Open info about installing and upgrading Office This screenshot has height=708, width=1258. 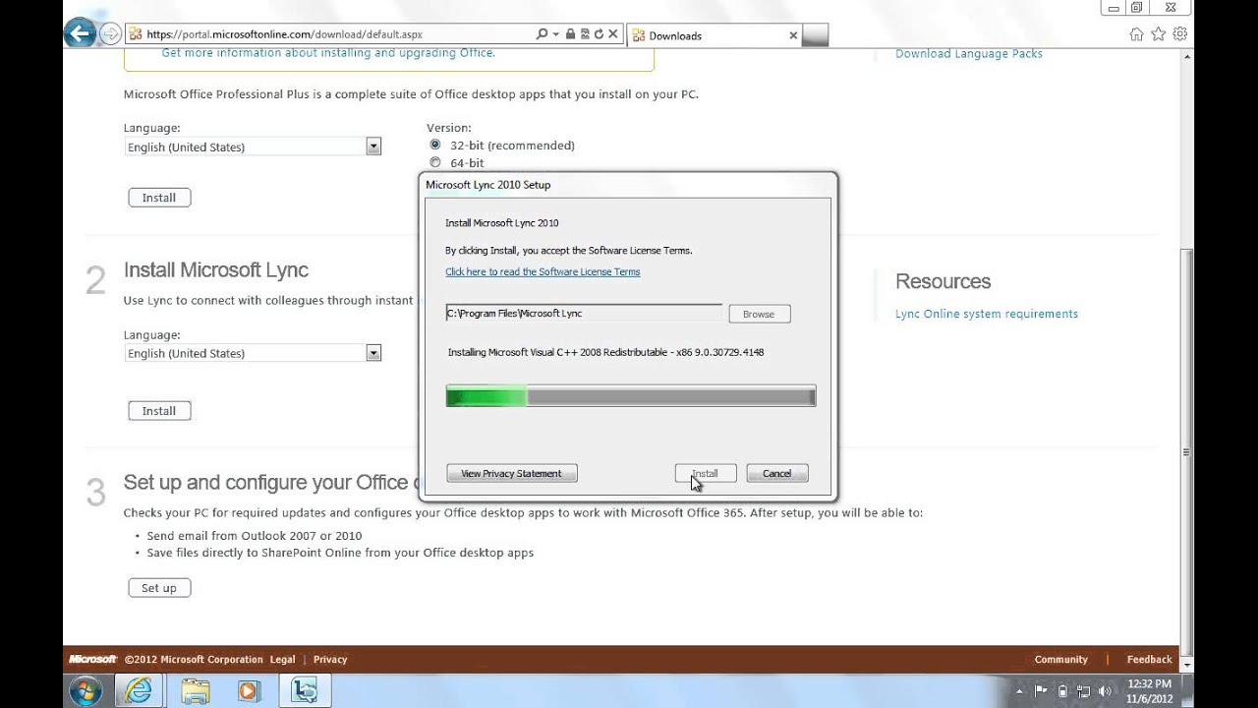point(328,52)
